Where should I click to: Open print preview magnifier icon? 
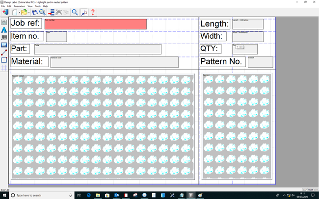(x=42, y=12)
